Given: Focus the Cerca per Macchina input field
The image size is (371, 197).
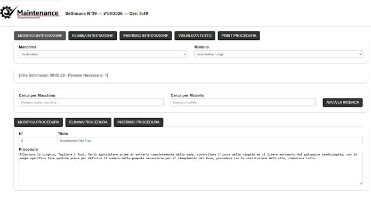Looking at the screenshot, I should (x=91, y=102).
